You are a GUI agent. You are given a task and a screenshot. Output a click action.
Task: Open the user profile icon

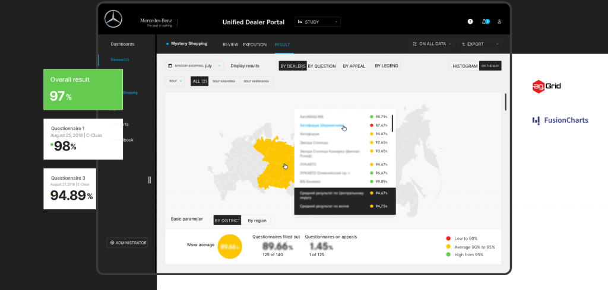(499, 22)
